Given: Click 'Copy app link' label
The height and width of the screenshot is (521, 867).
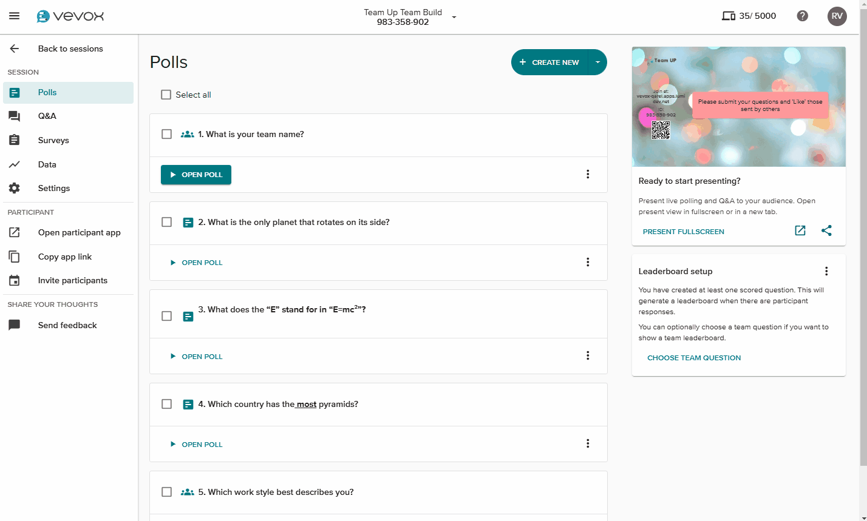Looking at the screenshot, I should click(65, 257).
